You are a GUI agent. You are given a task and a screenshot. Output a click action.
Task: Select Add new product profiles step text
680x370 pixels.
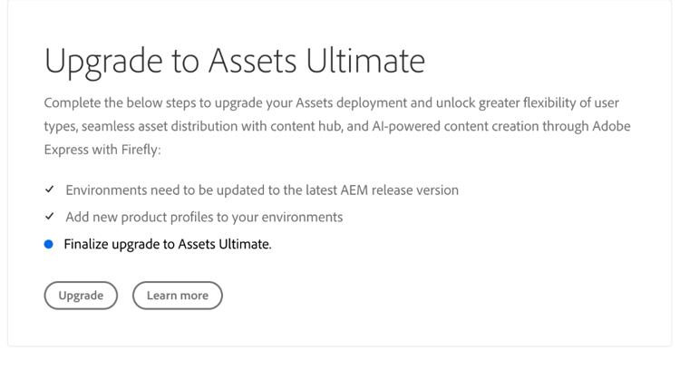click(203, 218)
